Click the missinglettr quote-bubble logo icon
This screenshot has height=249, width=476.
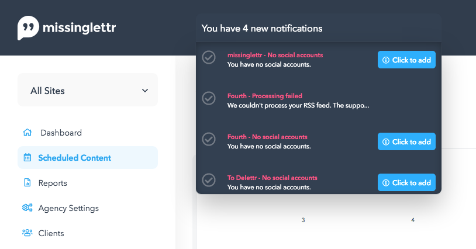click(28, 28)
